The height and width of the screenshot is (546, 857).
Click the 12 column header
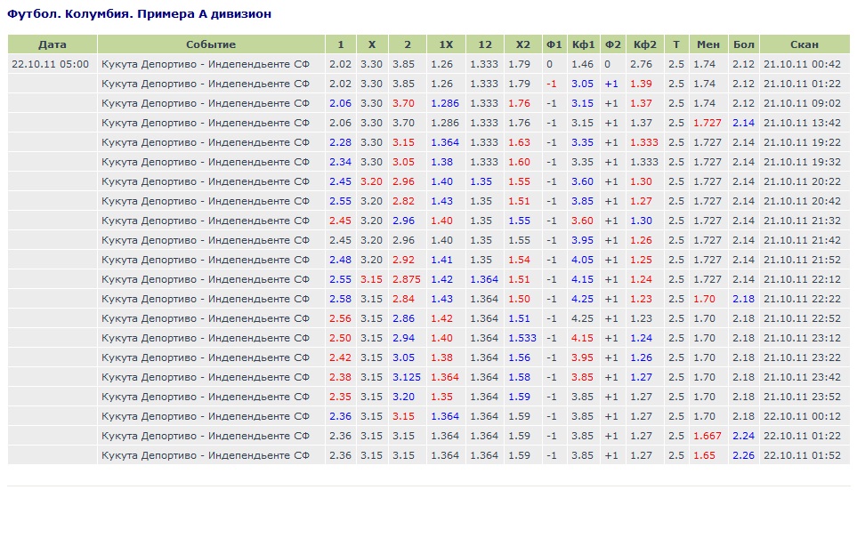pyautogui.click(x=485, y=44)
